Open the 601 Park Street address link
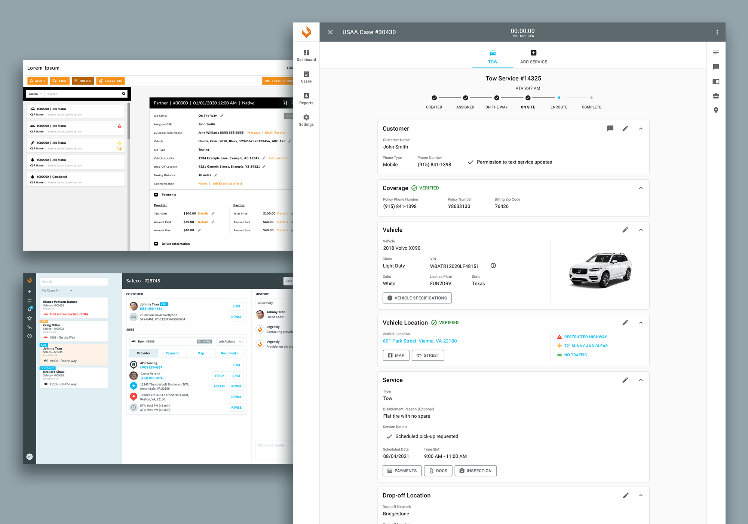 (x=420, y=341)
